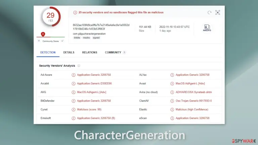The width and height of the screenshot is (258, 145).
Task: Click the macho tag
Action: coord(86,38)
